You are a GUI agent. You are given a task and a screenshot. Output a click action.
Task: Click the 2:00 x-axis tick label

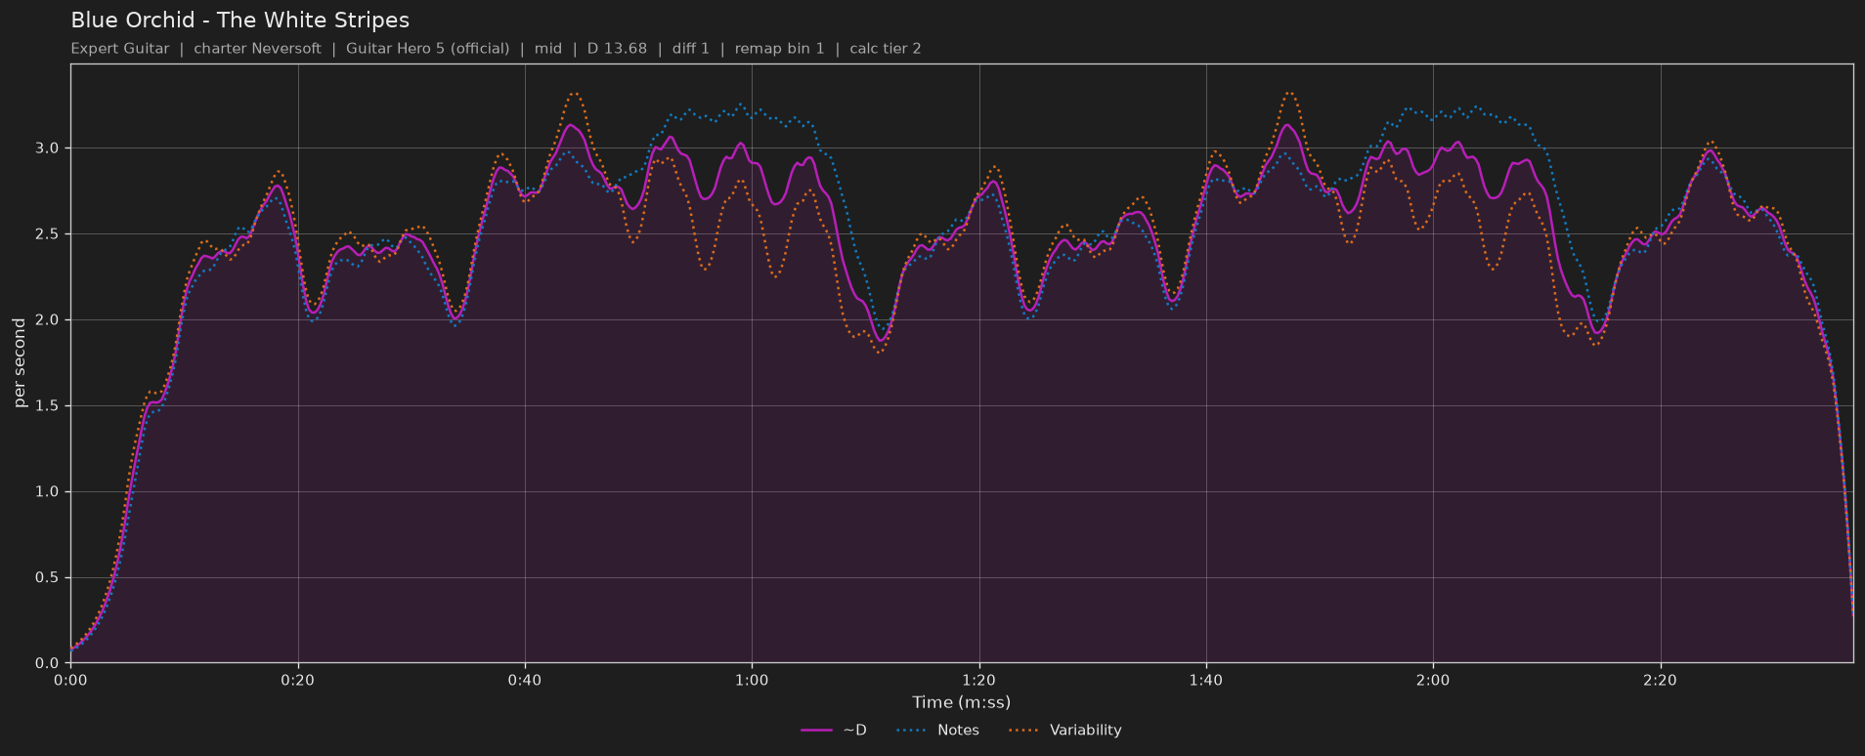point(1433,680)
